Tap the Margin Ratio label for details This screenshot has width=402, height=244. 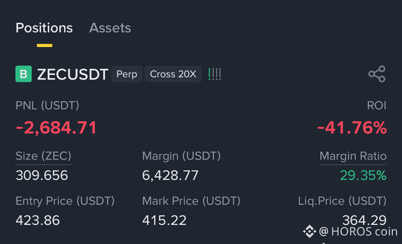pyautogui.click(x=353, y=156)
